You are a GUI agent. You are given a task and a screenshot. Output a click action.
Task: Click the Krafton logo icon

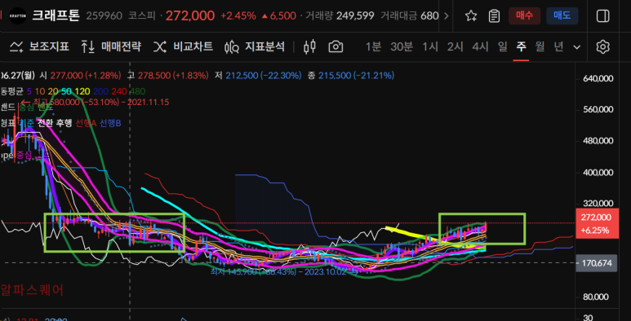point(18,15)
